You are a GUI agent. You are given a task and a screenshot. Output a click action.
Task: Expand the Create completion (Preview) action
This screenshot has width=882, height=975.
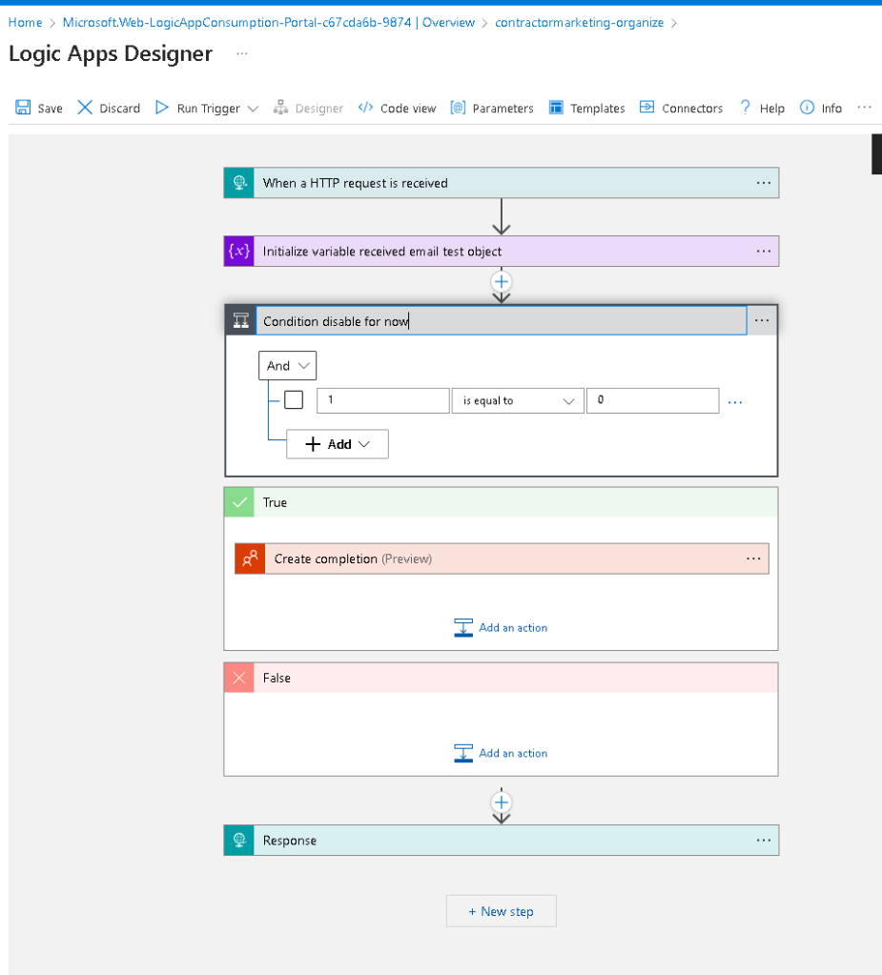pyautogui.click(x=502, y=559)
